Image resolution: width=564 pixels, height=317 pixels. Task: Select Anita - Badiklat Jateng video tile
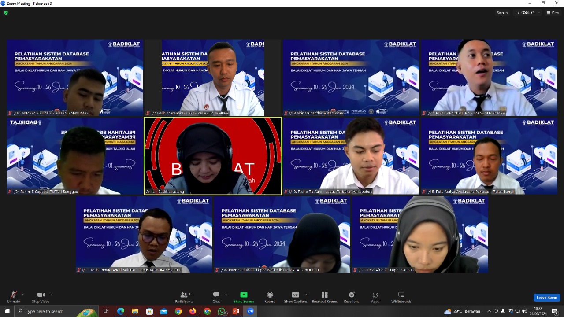[x=213, y=156]
